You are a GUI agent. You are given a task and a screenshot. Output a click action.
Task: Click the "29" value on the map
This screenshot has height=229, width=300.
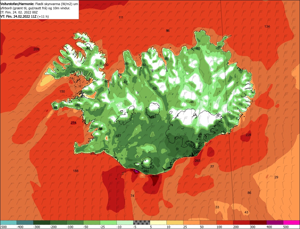point(276,177)
